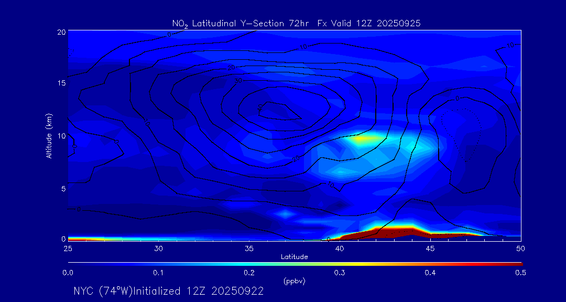The height and width of the screenshot is (302, 566).
Task: Click colorbar value 0.3
Action: point(340,273)
